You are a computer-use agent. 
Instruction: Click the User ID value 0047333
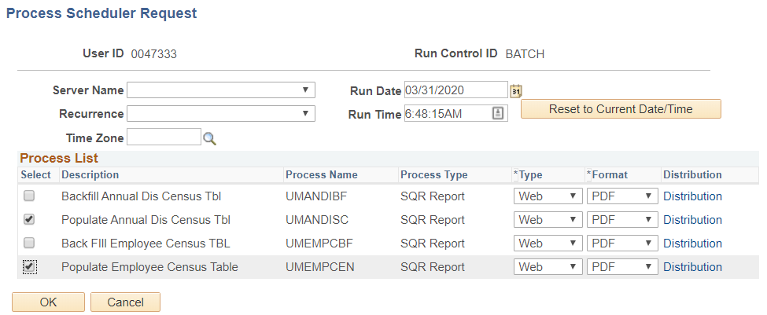(x=153, y=54)
